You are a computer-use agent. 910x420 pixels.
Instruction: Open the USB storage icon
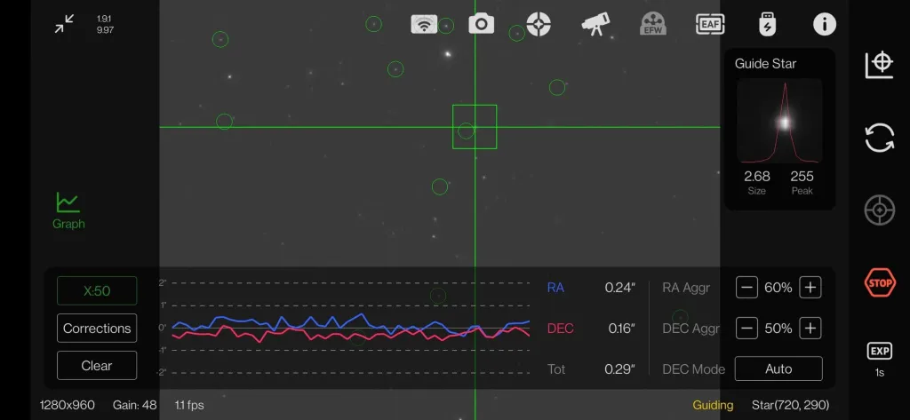coord(768,24)
